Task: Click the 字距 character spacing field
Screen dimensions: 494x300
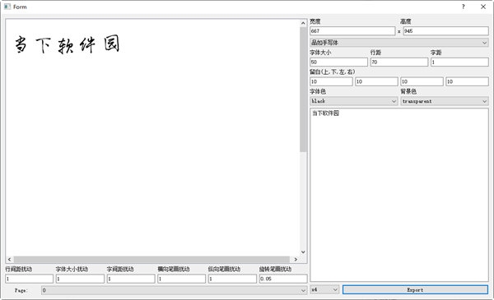Action: click(459, 62)
